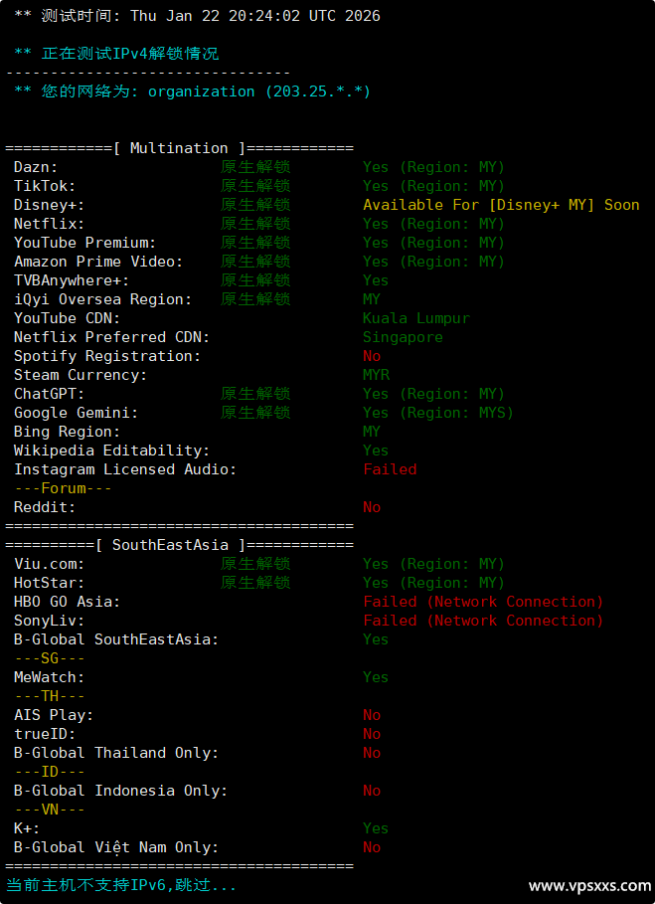Click the Reddit row label
The image size is (655, 904).
click(45, 507)
